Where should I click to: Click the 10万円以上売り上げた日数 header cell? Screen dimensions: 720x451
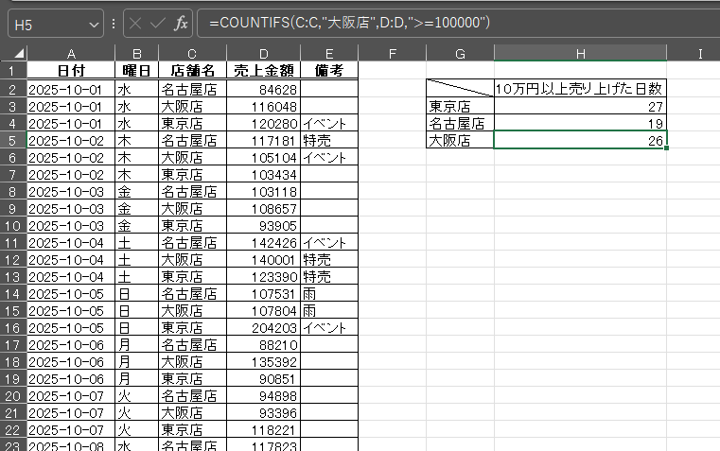pos(580,89)
